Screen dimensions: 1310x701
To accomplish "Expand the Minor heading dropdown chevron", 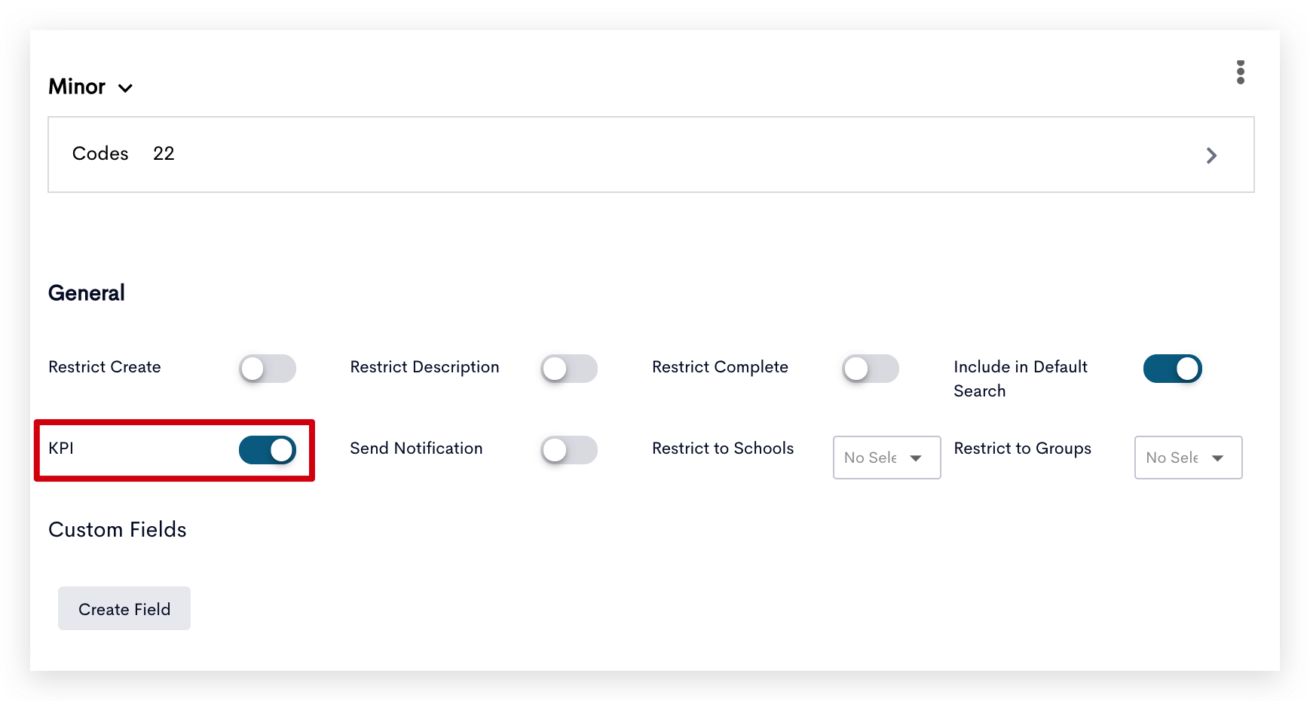I will [125, 88].
